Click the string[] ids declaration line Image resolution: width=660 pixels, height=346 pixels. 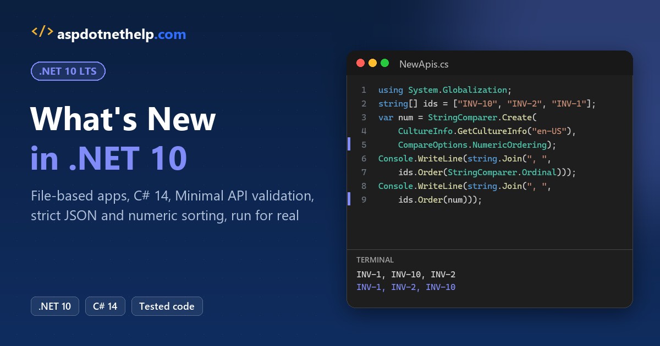pyautogui.click(x=487, y=104)
